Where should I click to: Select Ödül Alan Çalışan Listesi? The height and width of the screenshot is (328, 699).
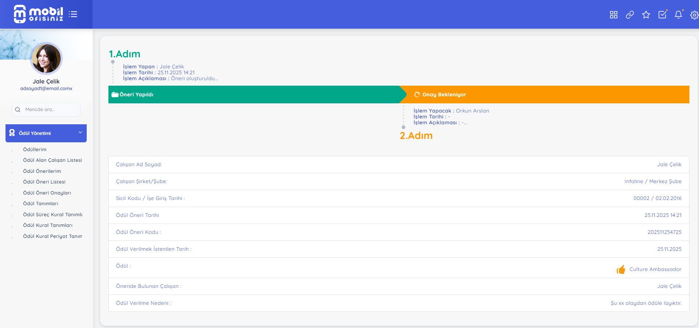[x=52, y=160]
